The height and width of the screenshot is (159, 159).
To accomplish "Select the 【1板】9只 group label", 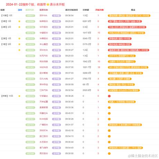I will (x=6, y=44).
